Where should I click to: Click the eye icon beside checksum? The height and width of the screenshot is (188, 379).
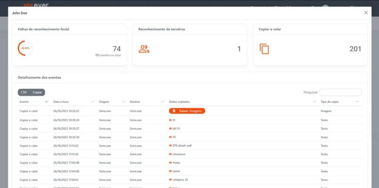pos(170,154)
